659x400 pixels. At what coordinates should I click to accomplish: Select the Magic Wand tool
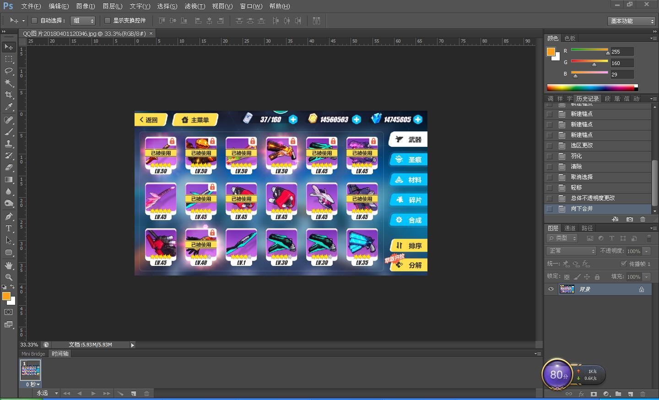point(9,83)
